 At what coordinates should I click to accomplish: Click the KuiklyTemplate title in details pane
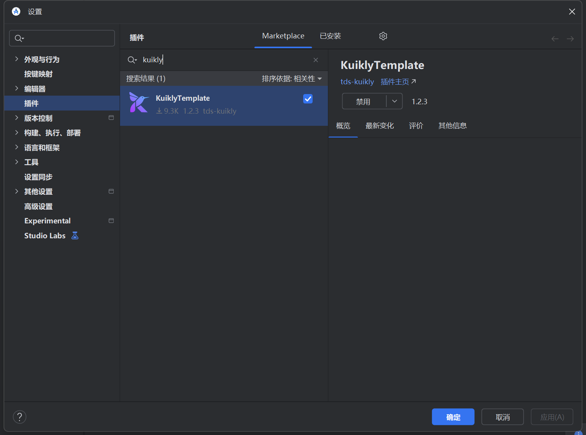382,65
